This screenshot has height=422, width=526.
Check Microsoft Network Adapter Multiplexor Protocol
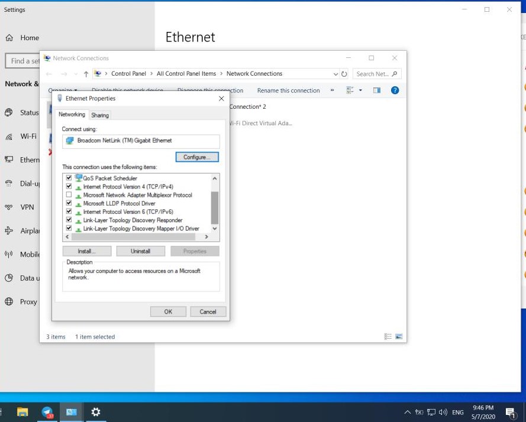(x=69, y=194)
